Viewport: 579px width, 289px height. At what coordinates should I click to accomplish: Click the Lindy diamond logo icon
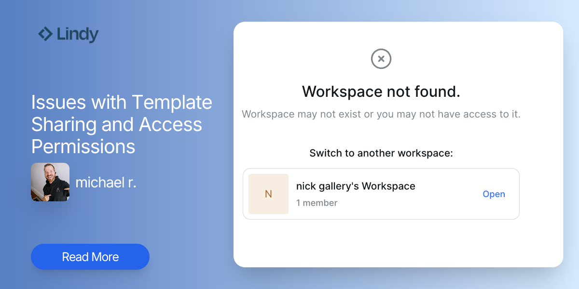46,34
